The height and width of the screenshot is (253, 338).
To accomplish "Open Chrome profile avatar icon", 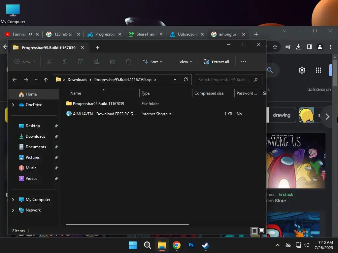I will [x=320, y=47].
